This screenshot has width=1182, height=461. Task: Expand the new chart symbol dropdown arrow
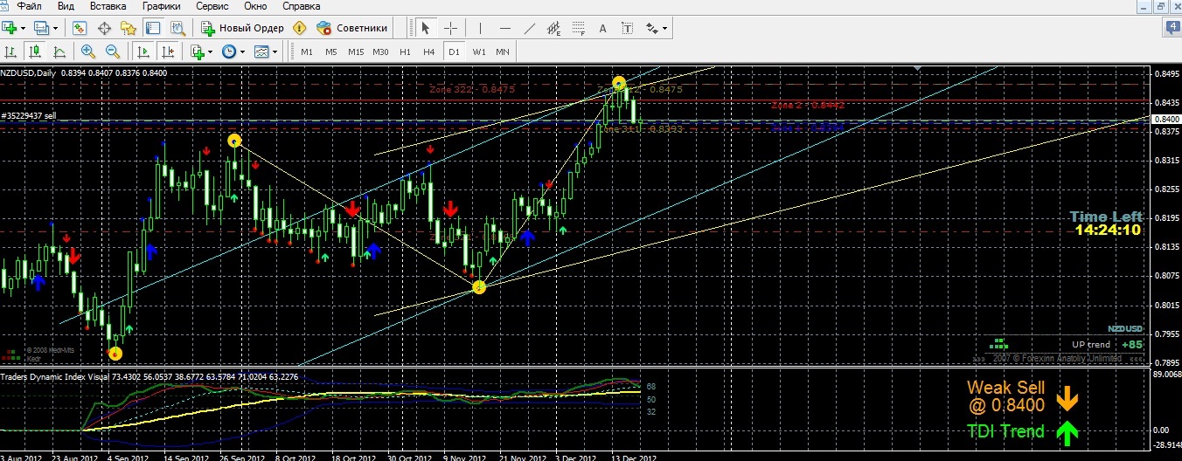point(23,28)
